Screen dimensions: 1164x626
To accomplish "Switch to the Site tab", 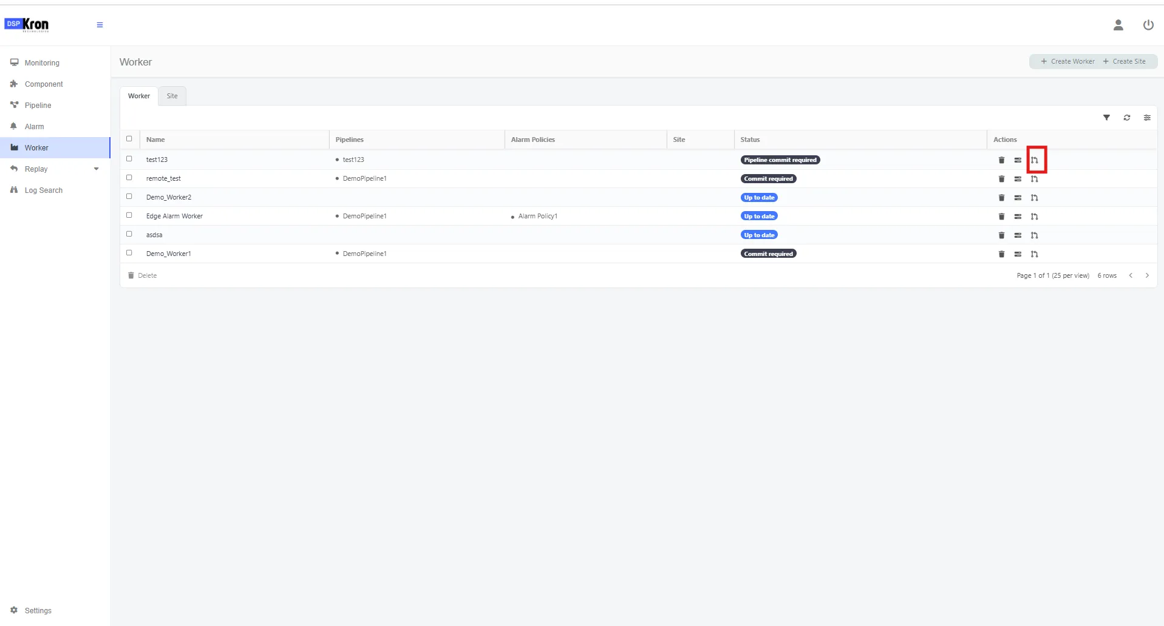I will [172, 96].
